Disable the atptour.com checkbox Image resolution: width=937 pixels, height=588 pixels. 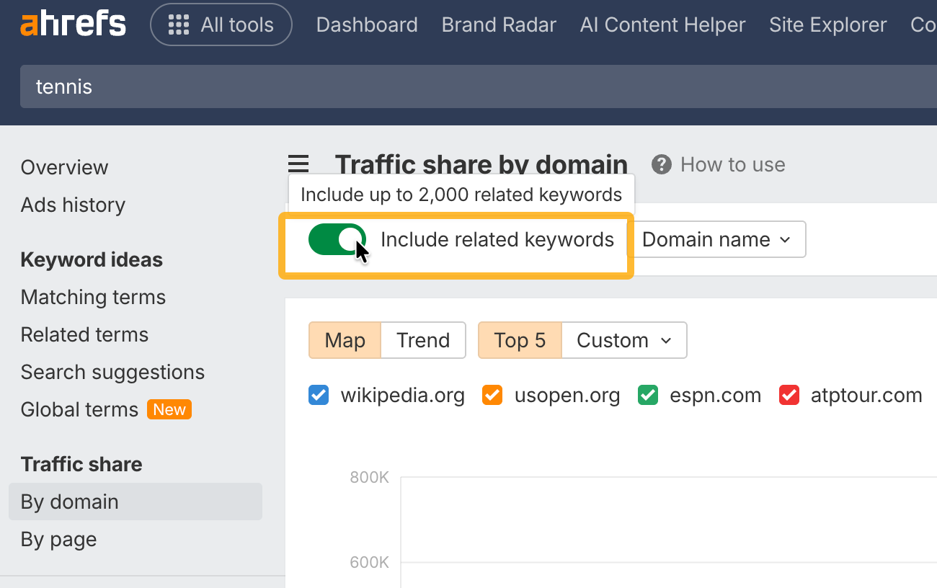[x=789, y=396]
